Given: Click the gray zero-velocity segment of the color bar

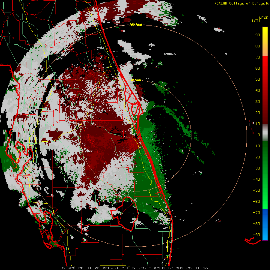Looking at the screenshot, I should point(265,133).
